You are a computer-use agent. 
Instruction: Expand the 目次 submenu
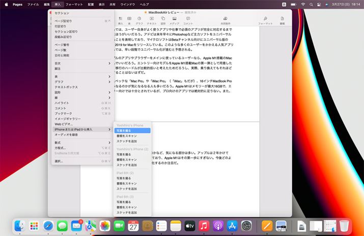click(x=82, y=63)
